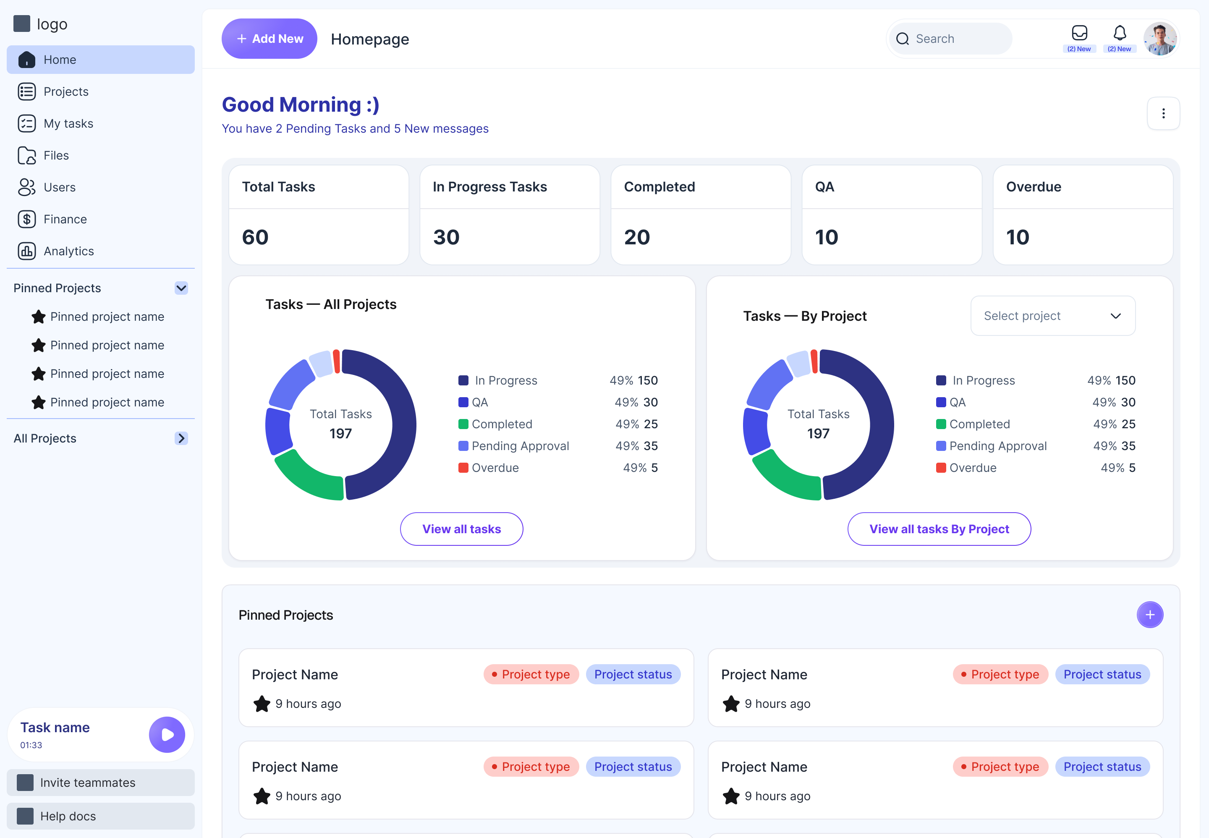Click the green Completed swatch in All Projects legend
The image size is (1209, 838).
[x=463, y=424]
